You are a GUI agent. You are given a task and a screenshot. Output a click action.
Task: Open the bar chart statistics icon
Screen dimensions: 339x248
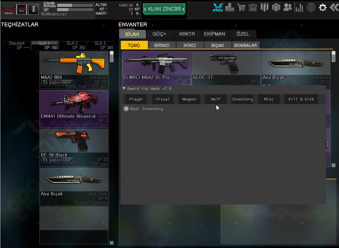(299, 8)
